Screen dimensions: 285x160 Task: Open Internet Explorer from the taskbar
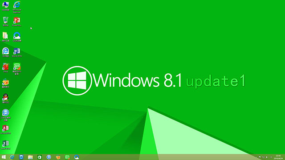pos(12,157)
